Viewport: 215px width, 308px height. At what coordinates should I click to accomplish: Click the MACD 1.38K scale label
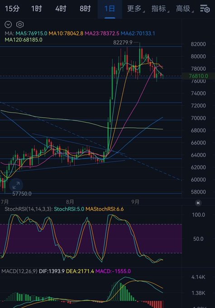[198, 293]
